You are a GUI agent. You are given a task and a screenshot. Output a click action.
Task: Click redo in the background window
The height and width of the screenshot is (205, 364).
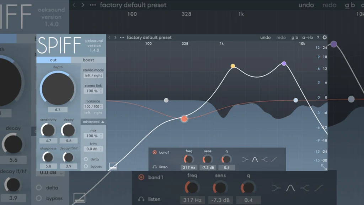coord(329,5)
